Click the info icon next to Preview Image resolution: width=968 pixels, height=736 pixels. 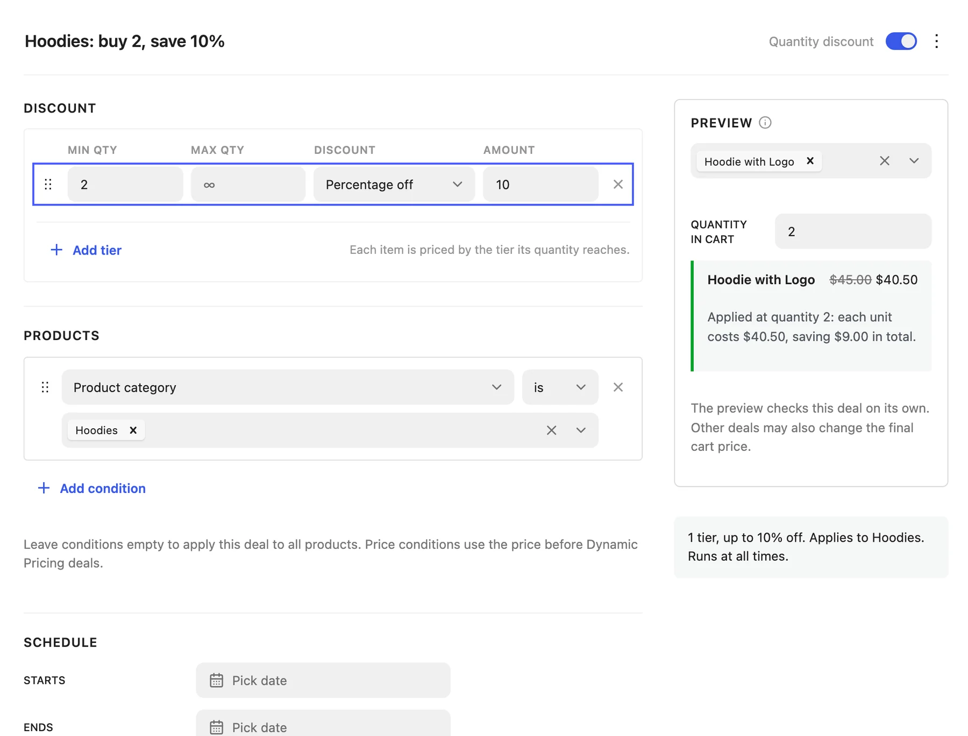[765, 123]
